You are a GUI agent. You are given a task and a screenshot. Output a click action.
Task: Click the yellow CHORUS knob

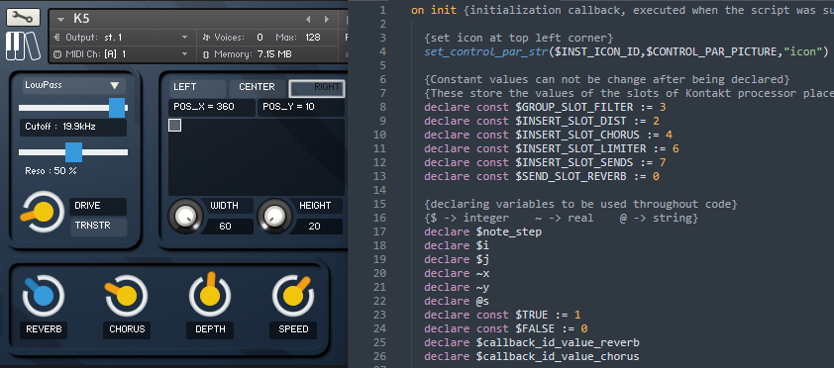(127, 296)
